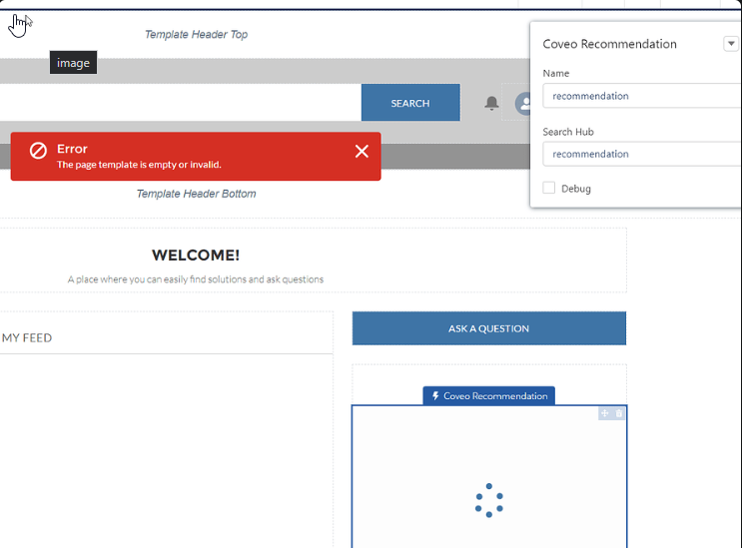The height and width of the screenshot is (548, 742).
Task: Click the Template Header Bottom region
Action: pos(196,194)
